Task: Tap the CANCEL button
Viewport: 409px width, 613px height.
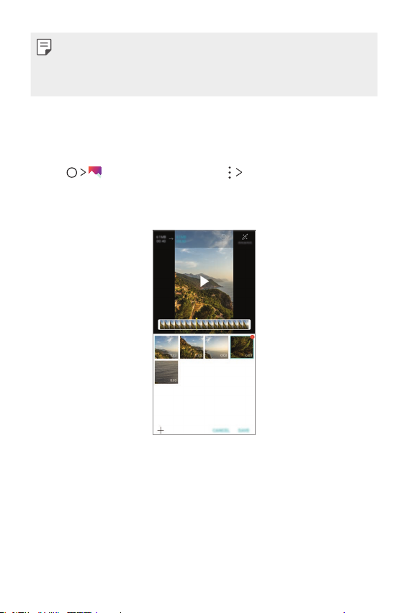Action: click(221, 431)
